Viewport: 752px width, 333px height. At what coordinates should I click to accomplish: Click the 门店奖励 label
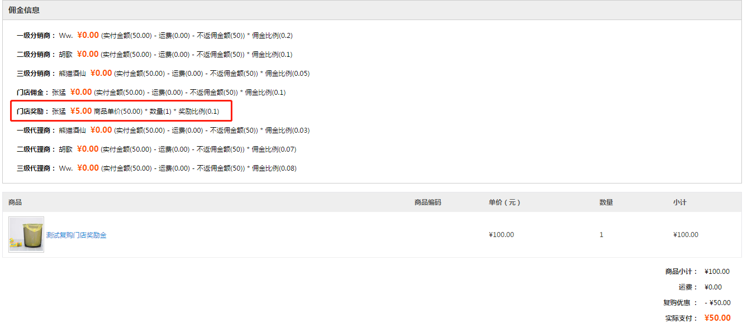33,111
